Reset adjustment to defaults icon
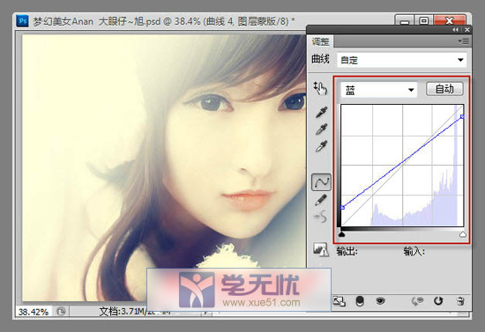 [438, 301]
